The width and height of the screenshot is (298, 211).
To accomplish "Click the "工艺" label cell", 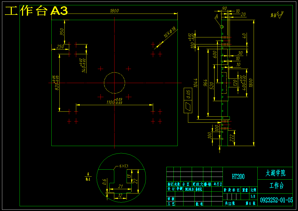I will point(171,204).
